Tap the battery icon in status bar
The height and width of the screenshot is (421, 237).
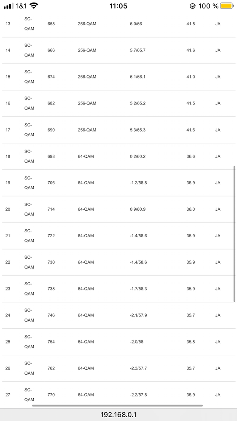227,6
